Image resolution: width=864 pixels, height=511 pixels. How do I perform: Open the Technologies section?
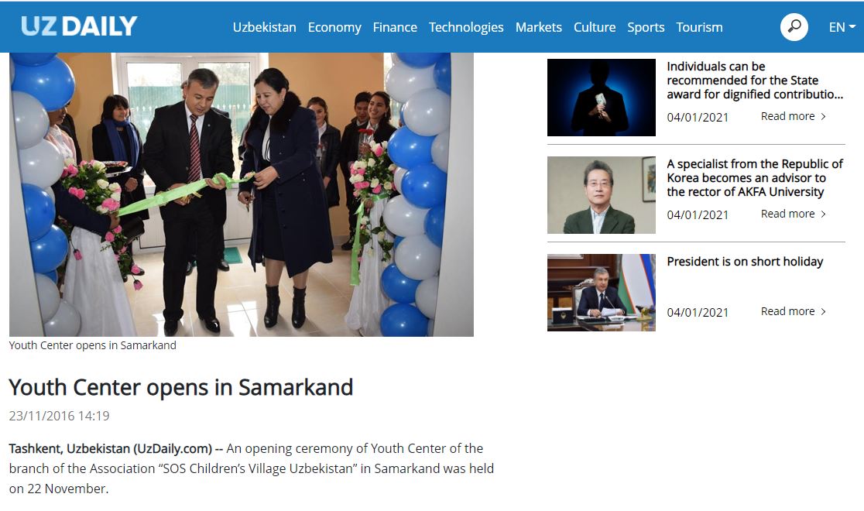click(x=466, y=27)
